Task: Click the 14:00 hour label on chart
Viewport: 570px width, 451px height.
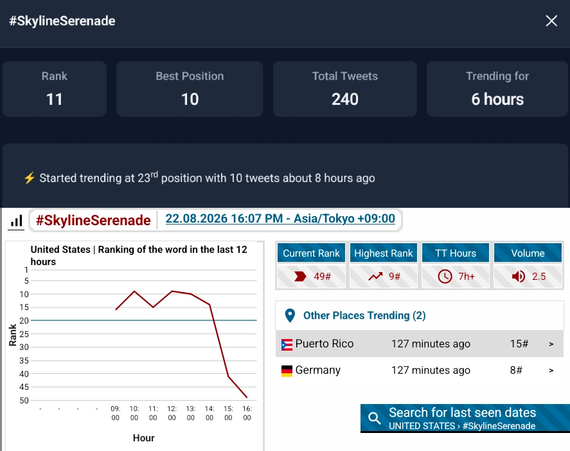Action: tap(209, 413)
